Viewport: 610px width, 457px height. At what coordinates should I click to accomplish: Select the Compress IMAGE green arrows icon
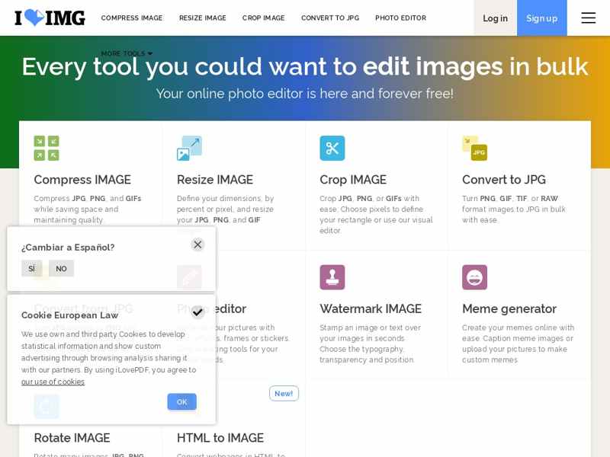[x=47, y=148]
